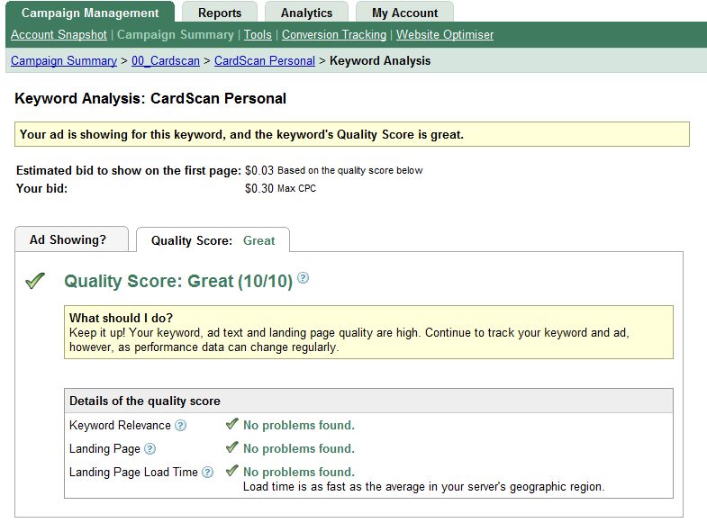Go to Account Snapshot link
Image resolution: width=707 pixels, height=523 pixels.
tap(59, 35)
